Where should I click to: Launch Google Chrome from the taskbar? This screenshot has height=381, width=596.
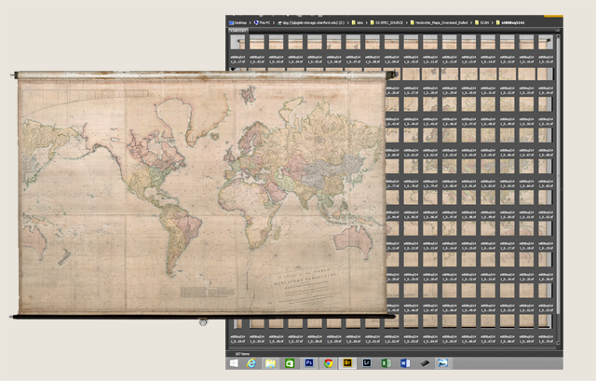(x=328, y=362)
